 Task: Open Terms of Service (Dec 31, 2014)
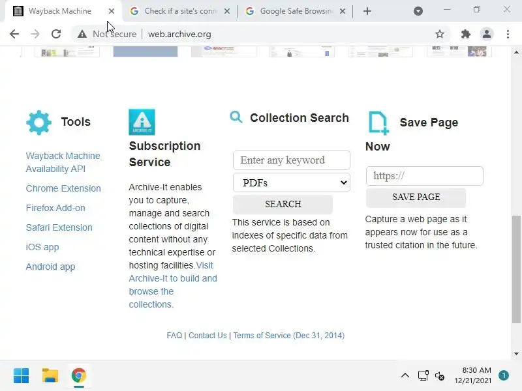pyautogui.click(x=288, y=336)
